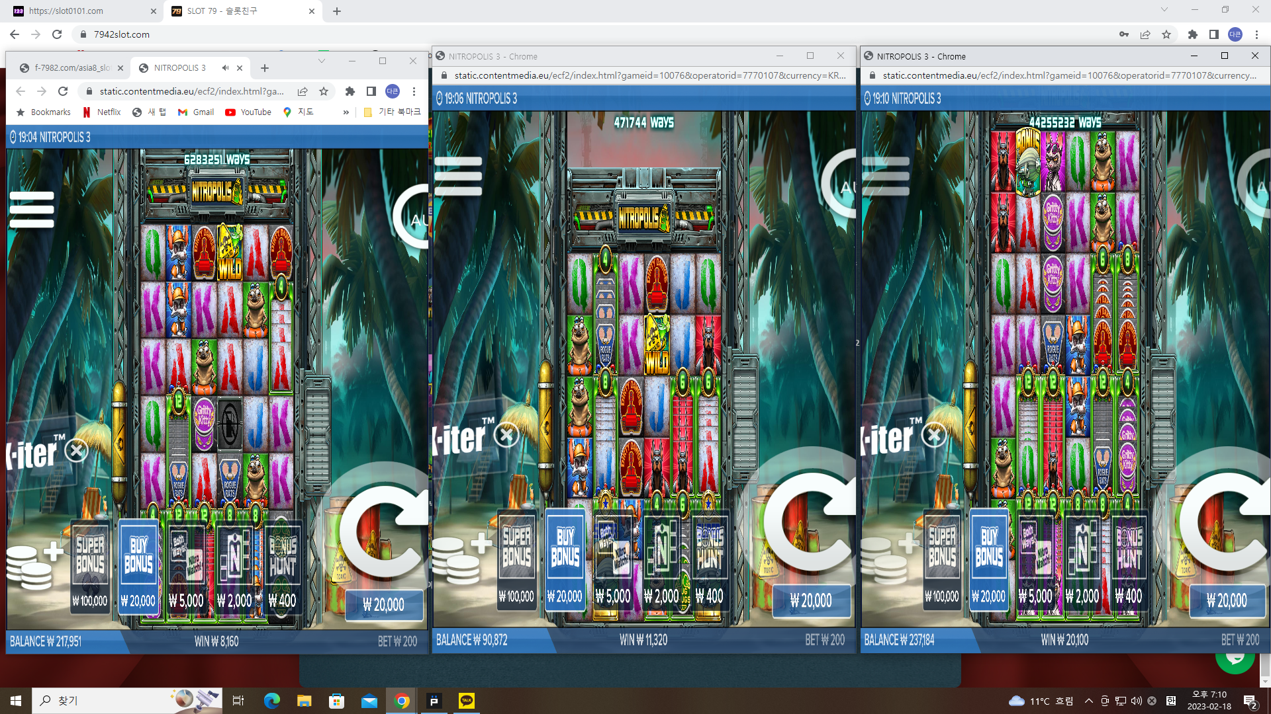Image resolution: width=1271 pixels, height=714 pixels.
Task: Close the X-iter panel in middle game
Action: coord(507,435)
